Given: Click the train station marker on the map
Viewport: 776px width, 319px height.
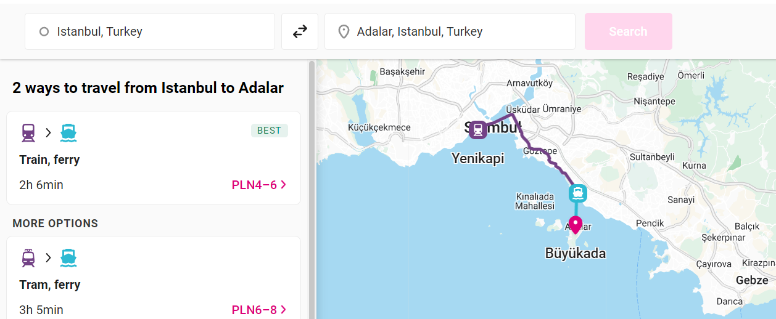Looking at the screenshot, I should point(477,130).
